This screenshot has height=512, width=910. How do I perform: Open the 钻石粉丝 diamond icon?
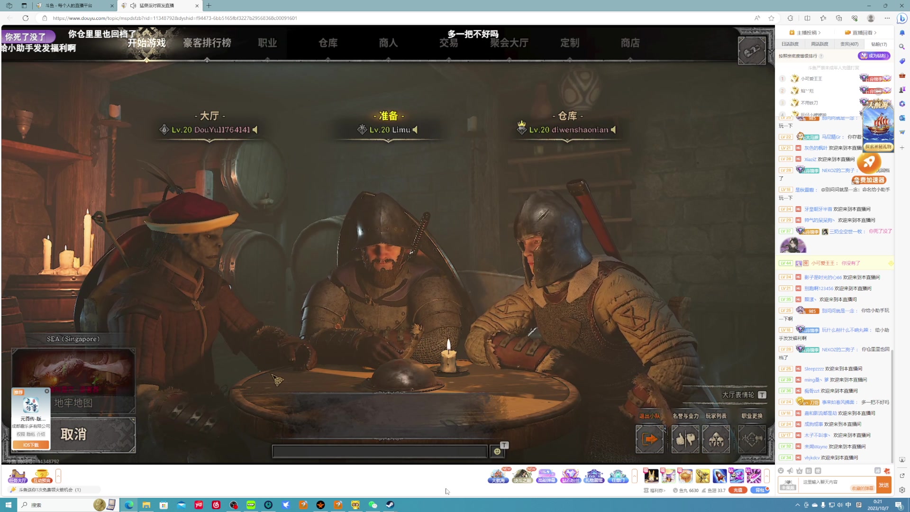point(570,475)
